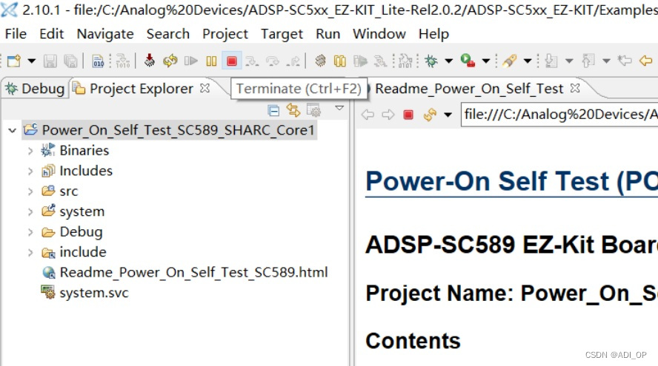The height and width of the screenshot is (366, 658).
Task: Switch to the Debug view tab
Action: coord(34,89)
